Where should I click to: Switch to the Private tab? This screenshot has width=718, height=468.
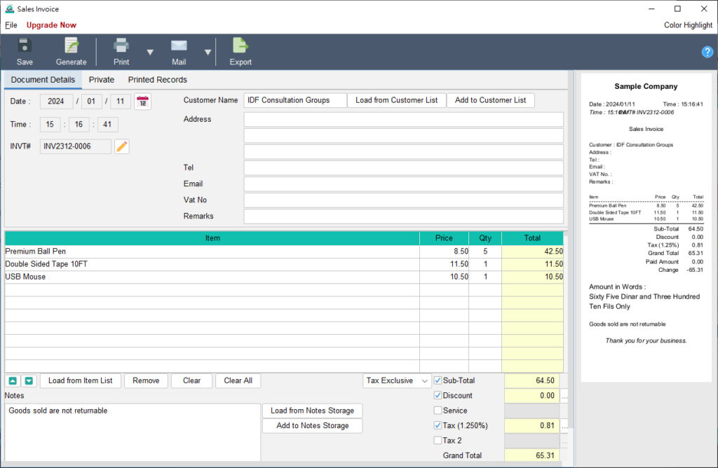101,80
